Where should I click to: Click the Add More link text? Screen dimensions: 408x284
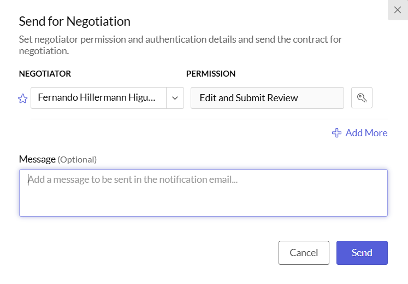[366, 133]
